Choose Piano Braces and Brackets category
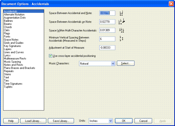 click(x=19, y=68)
